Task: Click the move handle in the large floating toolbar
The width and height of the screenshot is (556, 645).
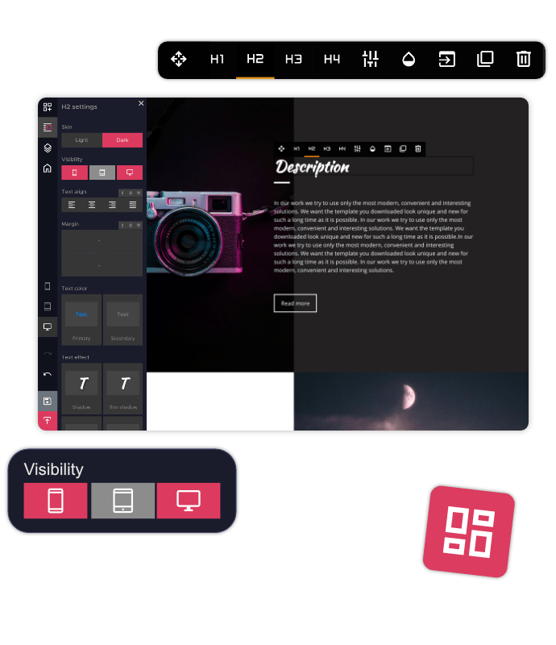Action: pos(179,59)
